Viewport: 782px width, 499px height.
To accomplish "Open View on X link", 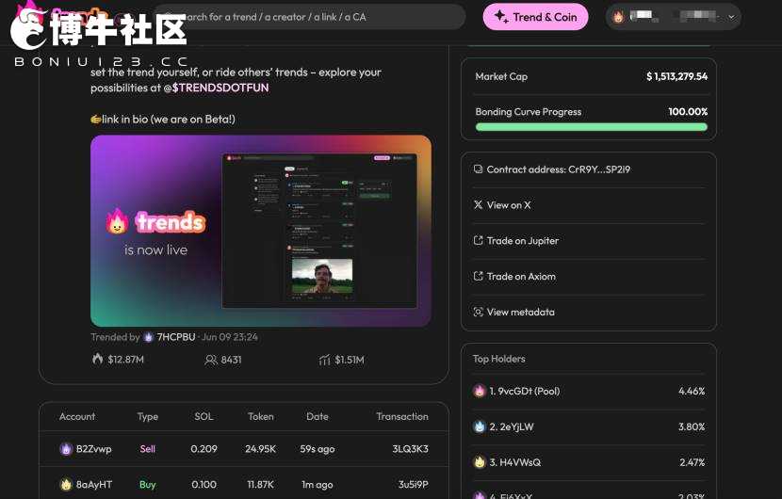I will coord(509,205).
